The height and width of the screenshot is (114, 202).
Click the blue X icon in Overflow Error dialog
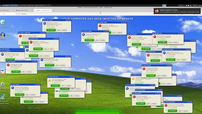point(164,53)
